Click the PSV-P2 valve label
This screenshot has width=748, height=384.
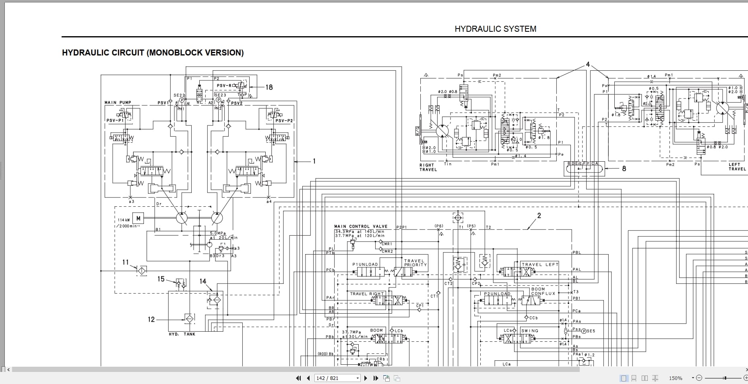284,121
